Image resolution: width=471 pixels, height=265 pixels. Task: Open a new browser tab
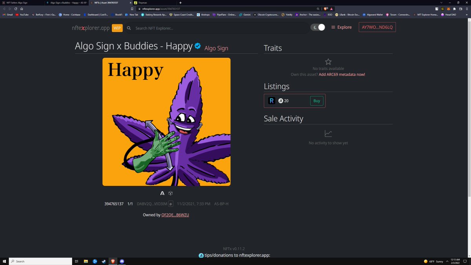181,3
